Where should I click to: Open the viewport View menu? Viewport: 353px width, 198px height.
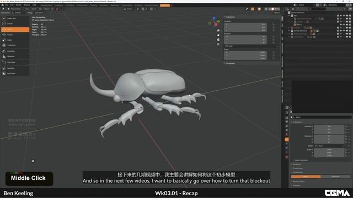27,9
